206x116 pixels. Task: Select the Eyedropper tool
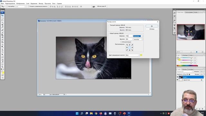(2, 62)
